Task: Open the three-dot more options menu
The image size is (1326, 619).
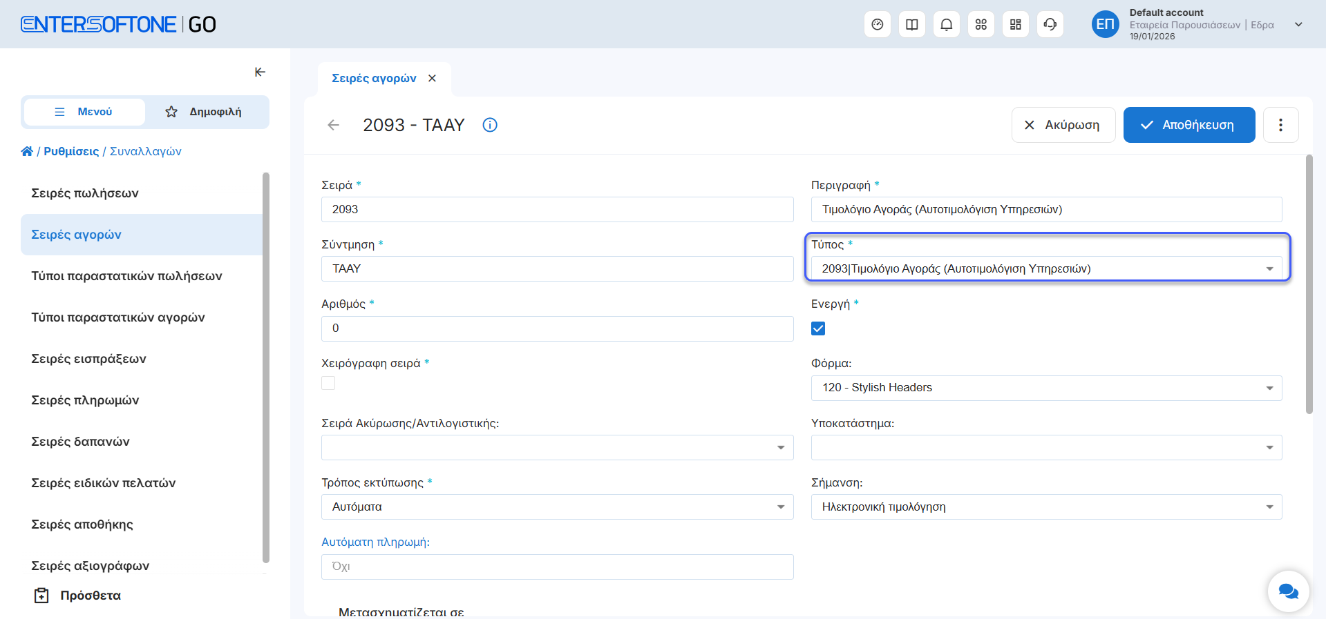Action: (1280, 125)
